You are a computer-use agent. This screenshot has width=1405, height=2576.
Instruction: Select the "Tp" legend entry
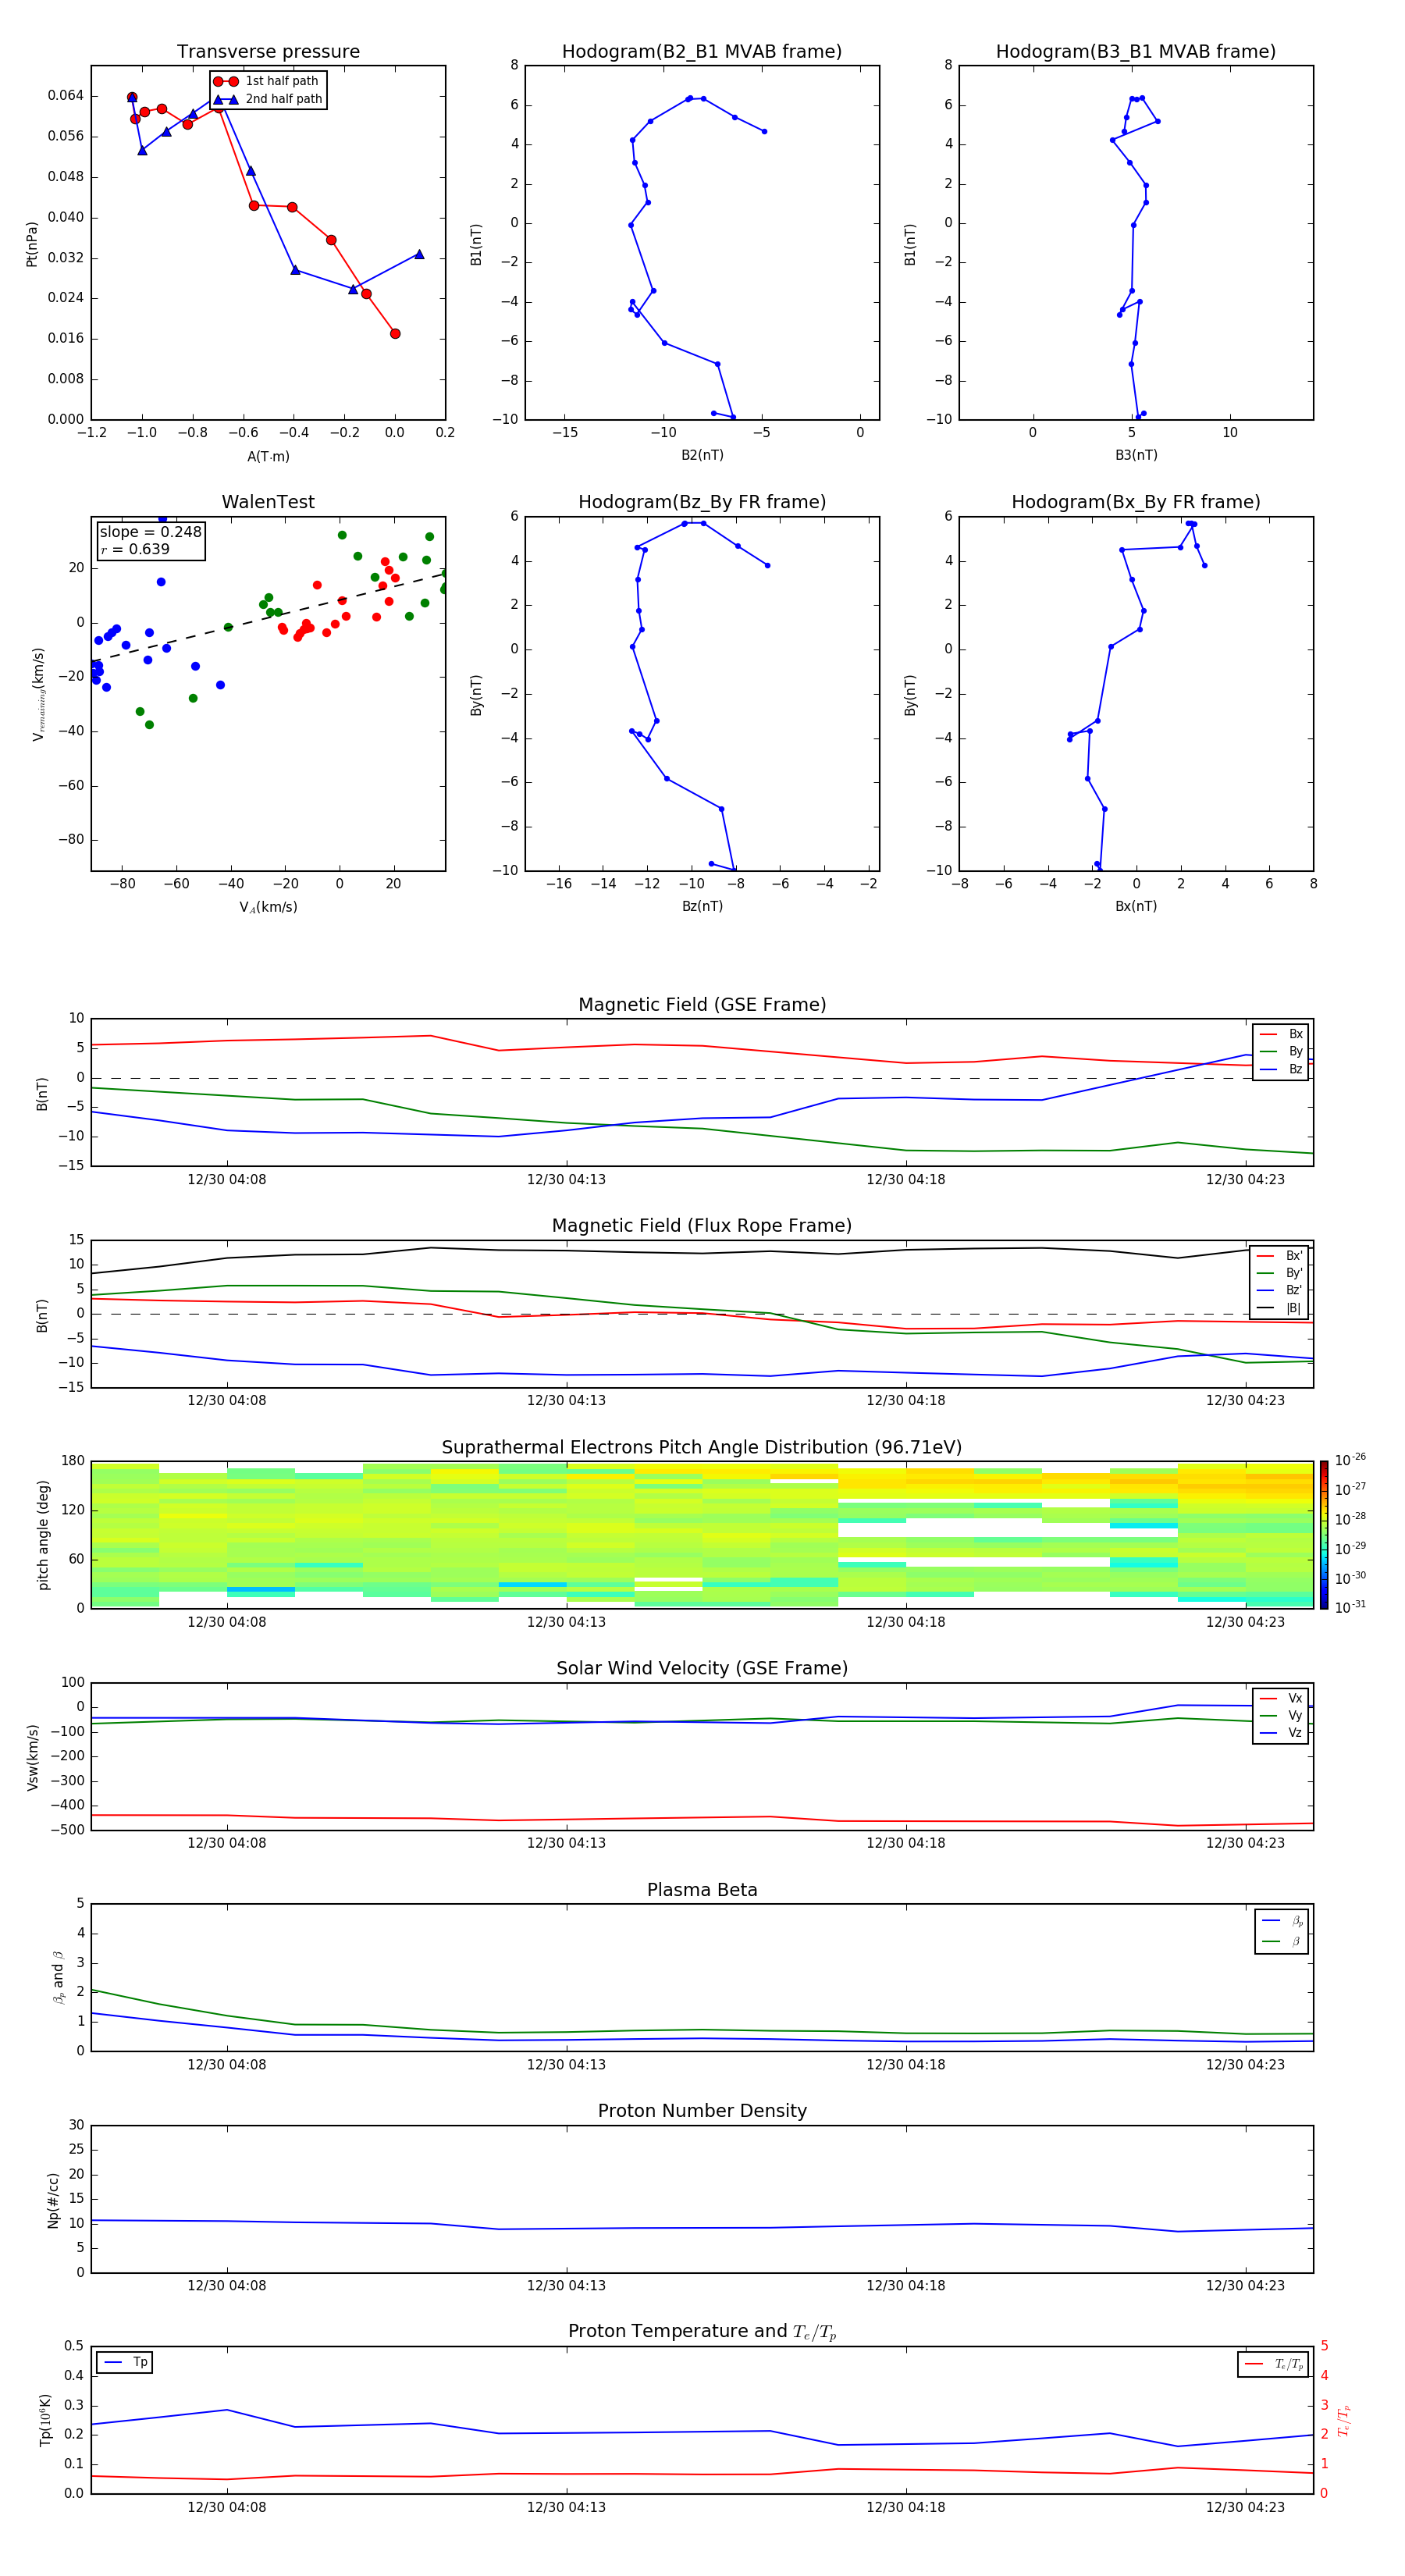tap(125, 2362)
